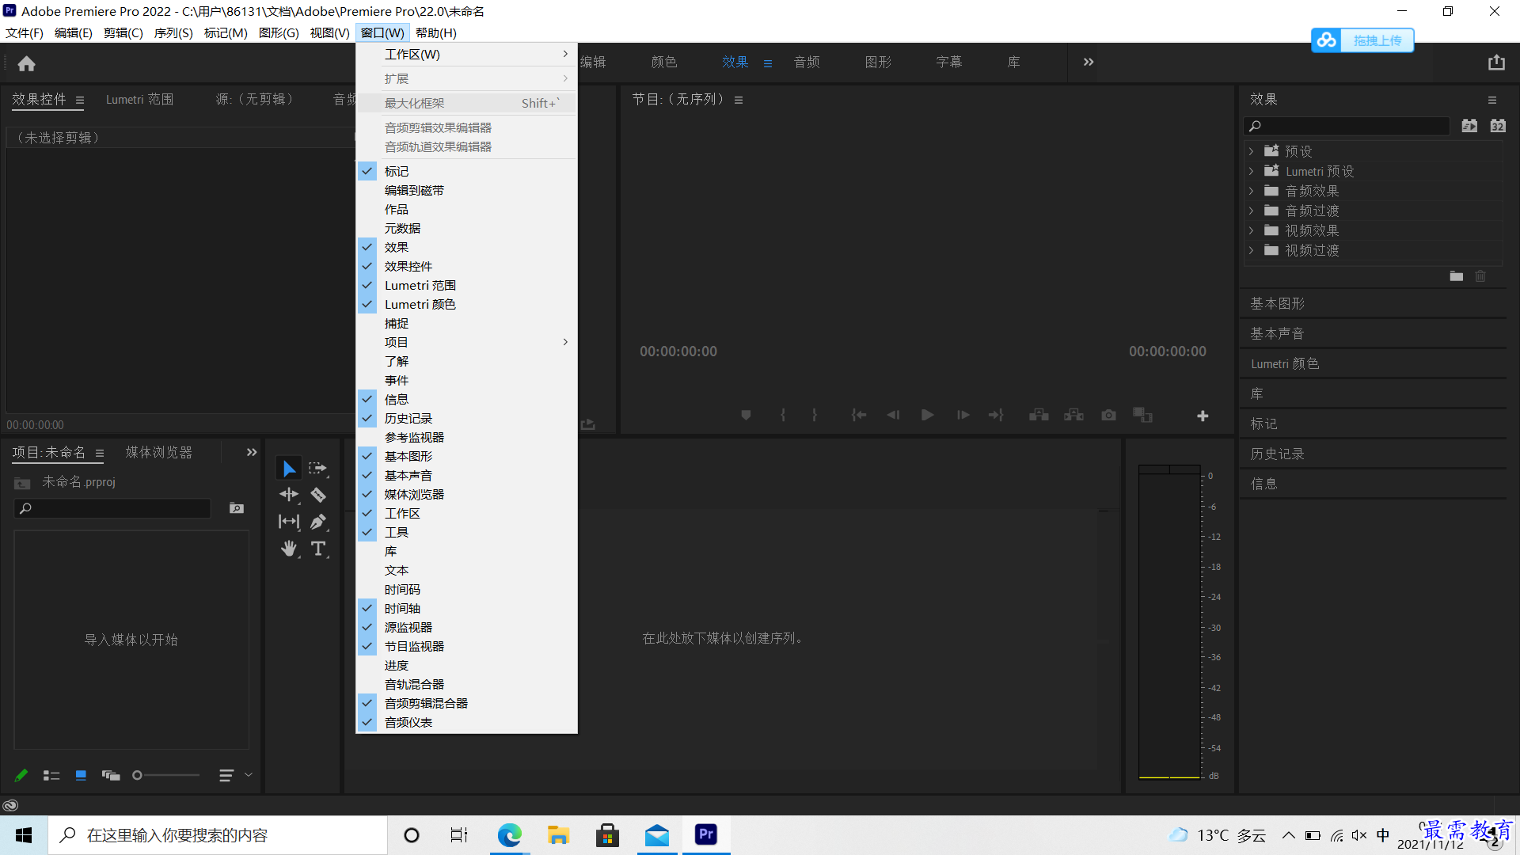1520x855 pixels.
Task: Expand the 音频过渡 folder
Action: coord(1251,211)
